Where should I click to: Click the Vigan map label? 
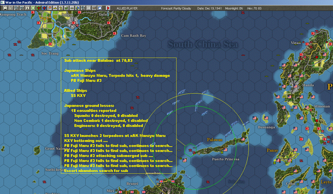(x=296, y=43)
